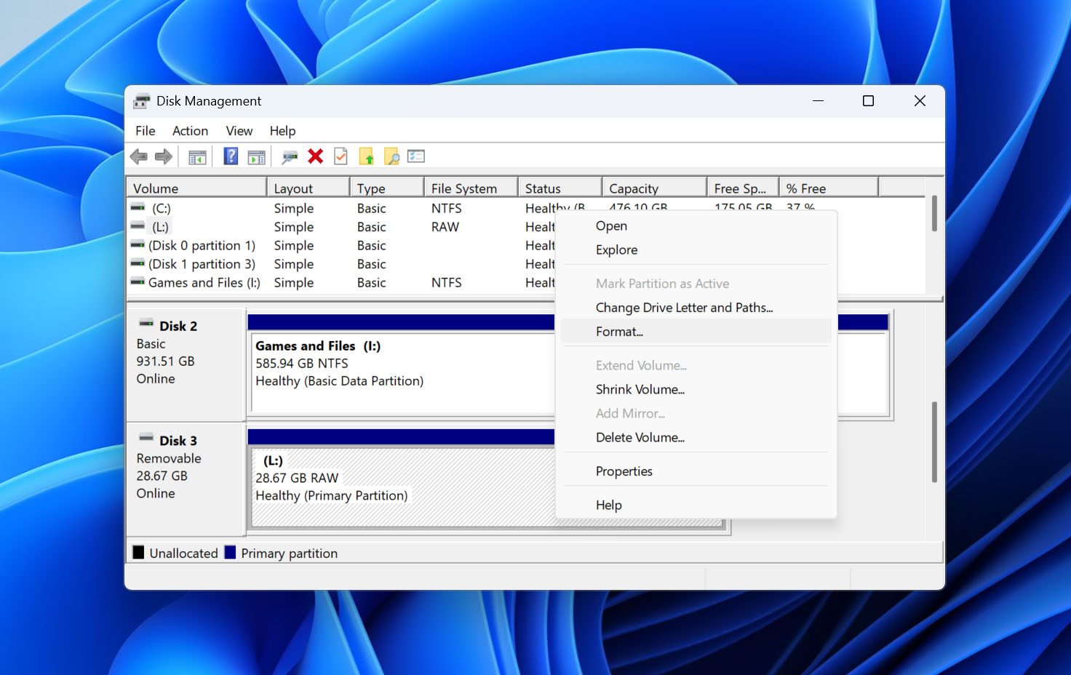Choose Shrink Volume... from context menu

tap(696, 389)
